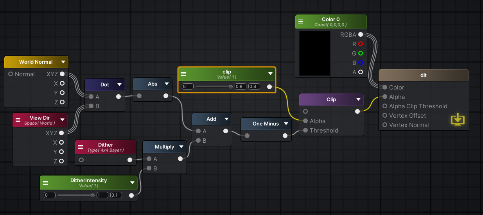Expand the View Dir node dropdown arrow
Image resolution: width=483 pixels, height=215 pixels.
coord(63,120)
